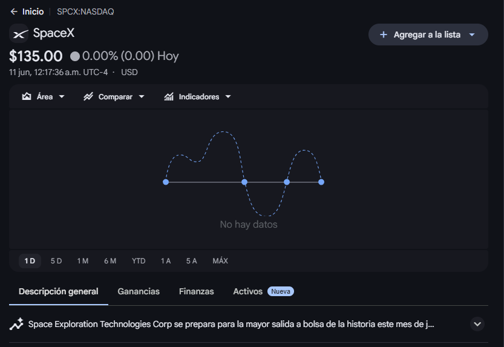Image resolution: width=504 pixels, height=347 pixels.
Task: Click the SPCX:NASDAQ ticker text
Action: (x=85, y=12)
